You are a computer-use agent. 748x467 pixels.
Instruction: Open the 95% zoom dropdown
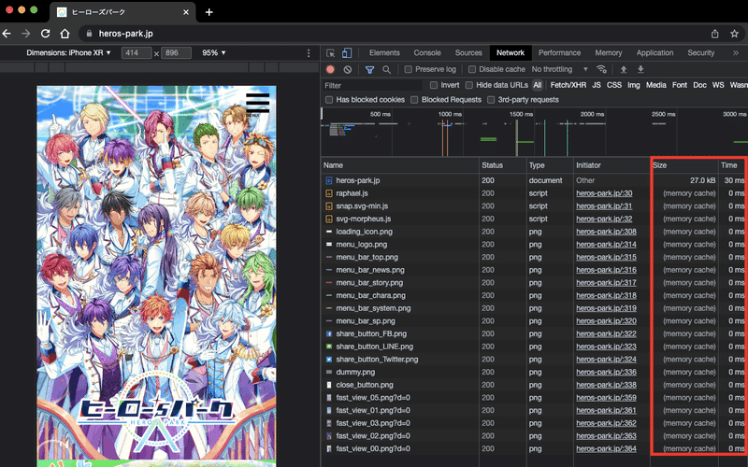(x=214, y=53)
